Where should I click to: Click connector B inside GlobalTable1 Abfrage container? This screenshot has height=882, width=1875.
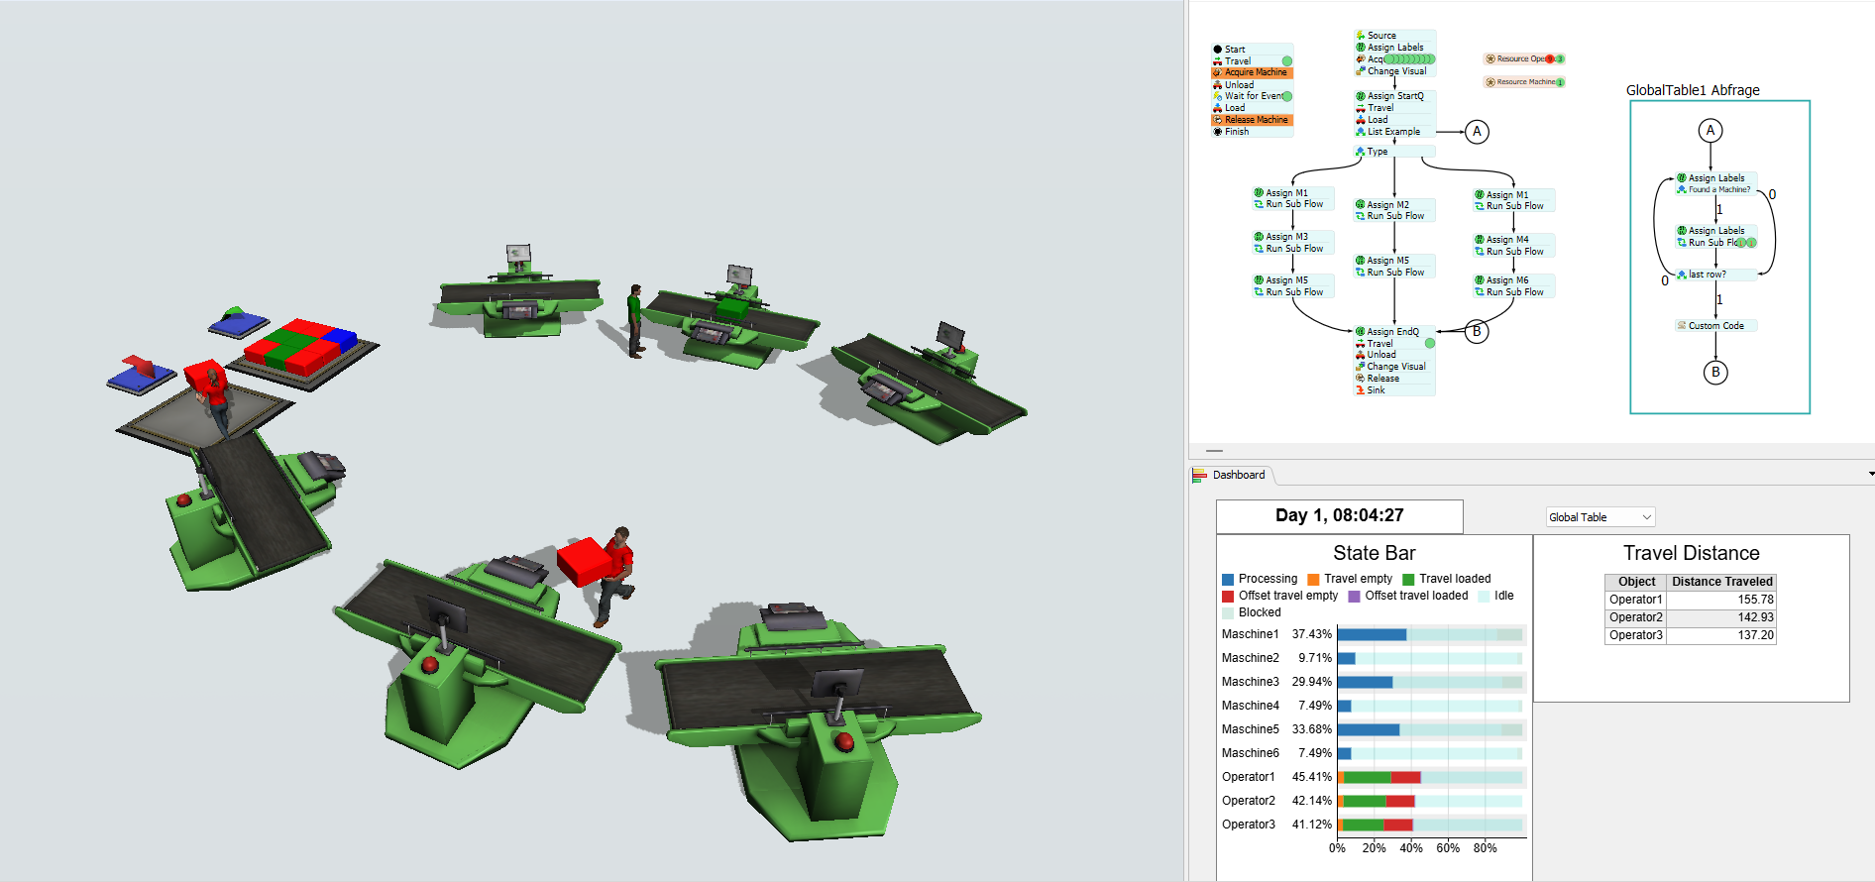point(1715,373)
